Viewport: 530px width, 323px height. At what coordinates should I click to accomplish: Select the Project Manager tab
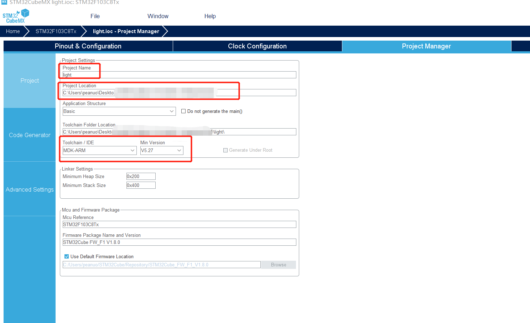(x=426, y=46)
